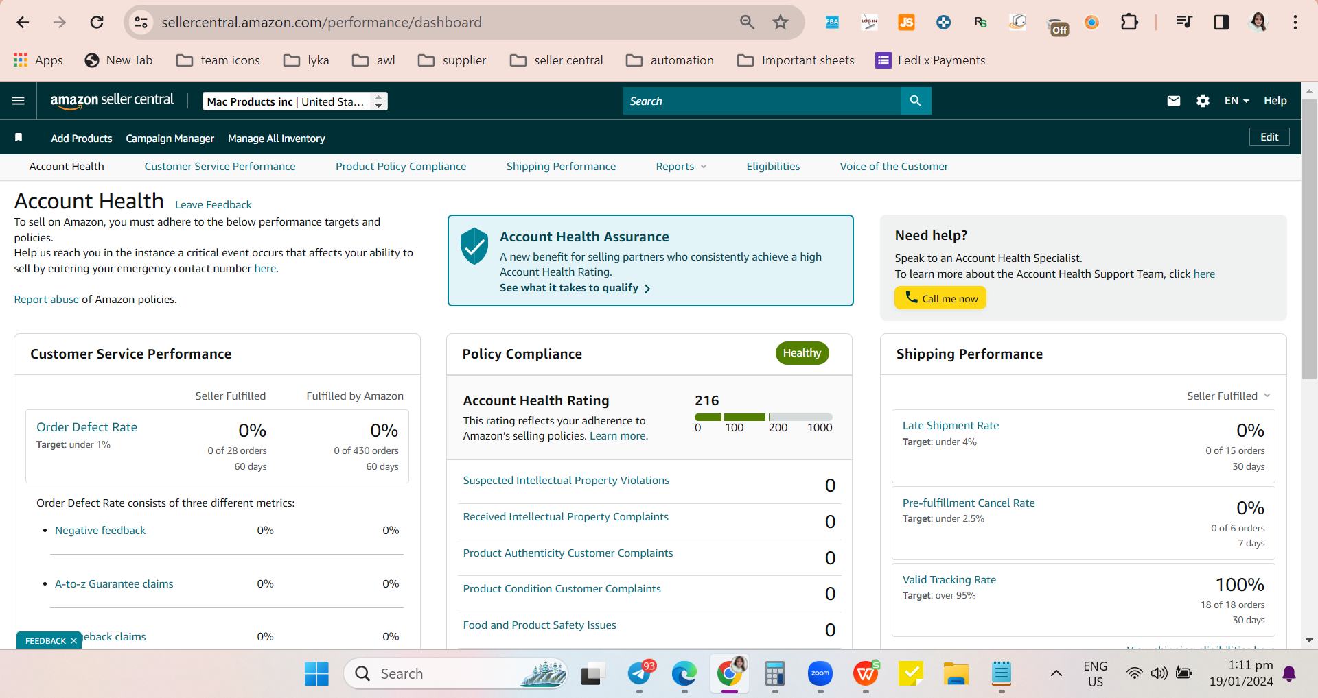This screenshot has width=1318, height=698.
Task: Open Suspected Intellectual Property Violations link
Action: [566, 481]
